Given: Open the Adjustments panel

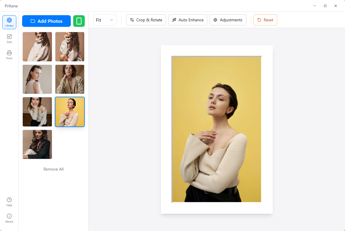Looking at the screenshot, I should coord(228,20).
